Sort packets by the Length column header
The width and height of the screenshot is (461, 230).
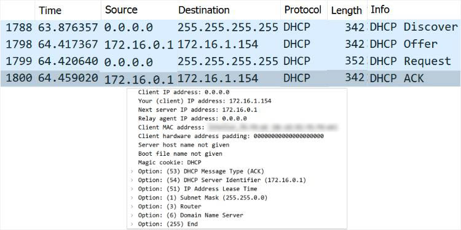click(x=346, y=10)
